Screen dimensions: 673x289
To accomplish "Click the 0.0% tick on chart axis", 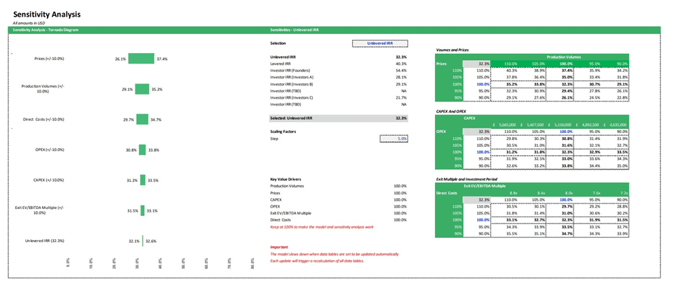I will click(x=68, y=263).
